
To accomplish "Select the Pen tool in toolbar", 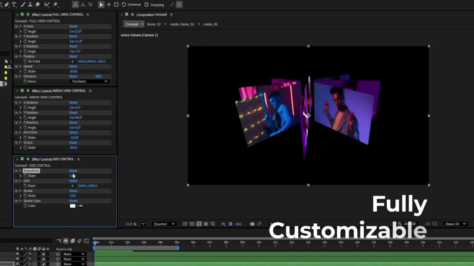I will click(x=6, y=4).
